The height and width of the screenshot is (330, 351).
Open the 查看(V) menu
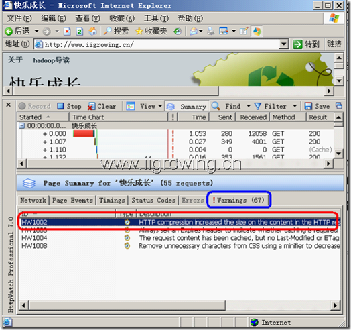point(88,18)
